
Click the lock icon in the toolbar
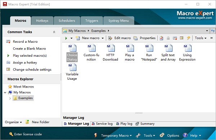(x=168, y=38)
